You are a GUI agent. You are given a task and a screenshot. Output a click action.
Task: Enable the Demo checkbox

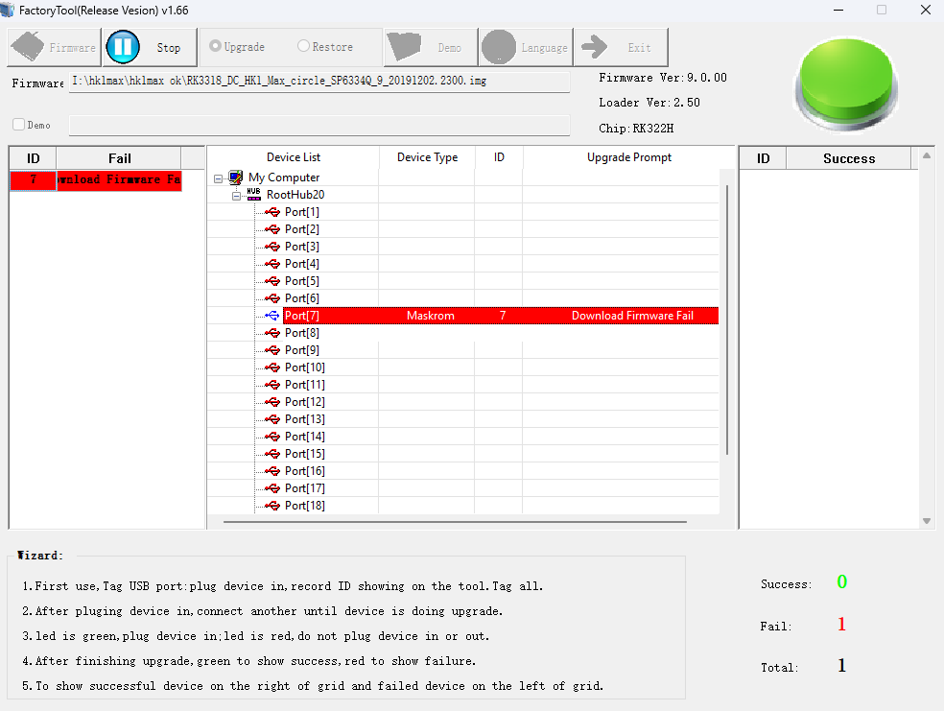point(18,125)
